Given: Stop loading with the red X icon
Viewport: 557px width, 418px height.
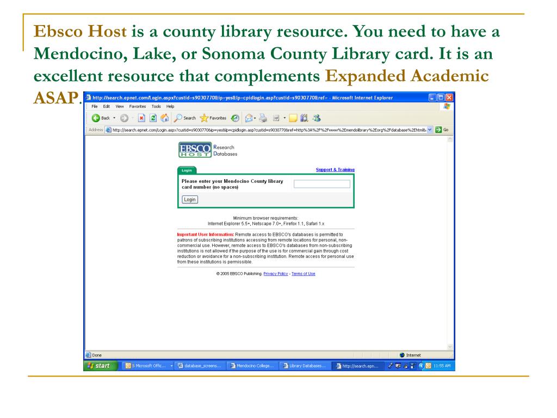Looking at the screenshot, I should coord(141,118).
